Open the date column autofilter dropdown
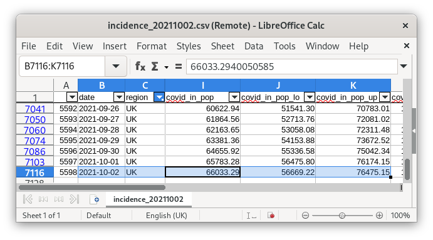Image resolution: width=433 pixels, height=240 pixels. tap(119, 97)
